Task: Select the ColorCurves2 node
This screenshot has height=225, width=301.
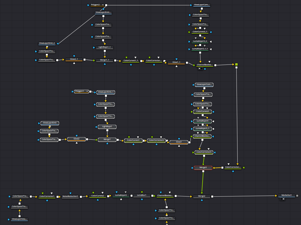Action: coord(98,196)
